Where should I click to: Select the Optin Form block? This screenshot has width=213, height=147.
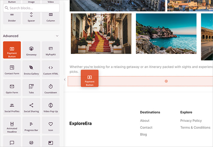[x=12, y=88]
